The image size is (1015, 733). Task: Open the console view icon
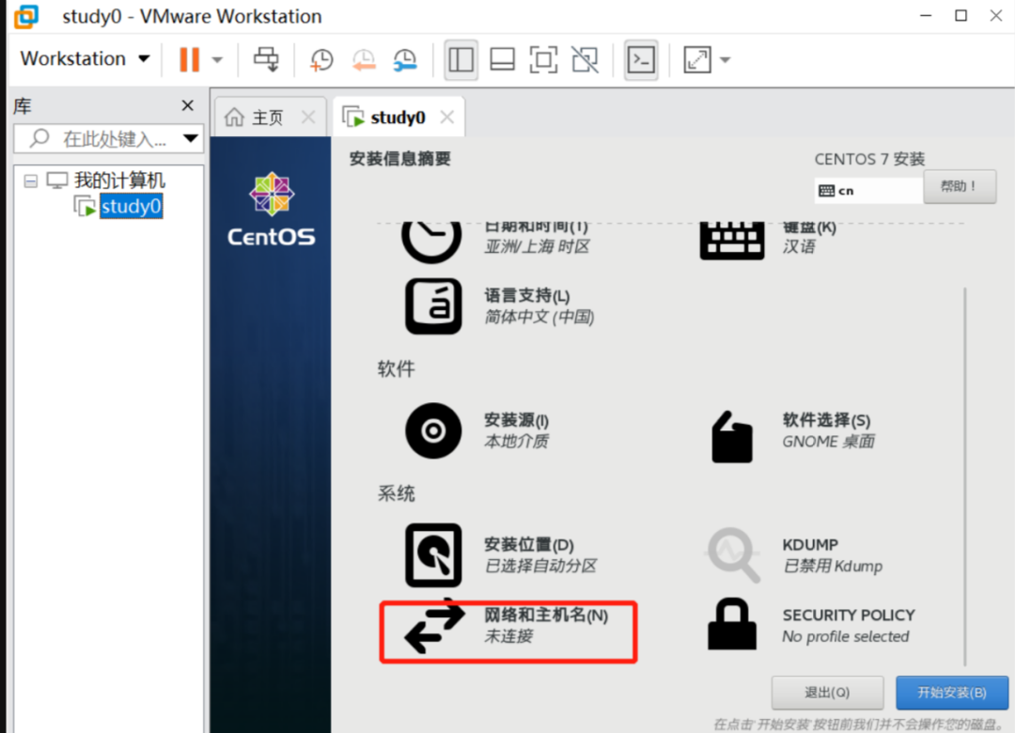(641, 59)
